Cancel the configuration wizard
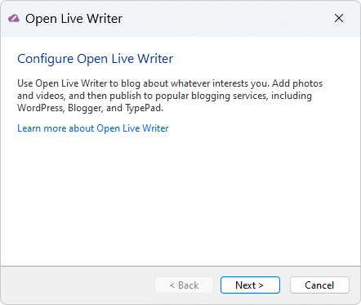 pos(319,285)
